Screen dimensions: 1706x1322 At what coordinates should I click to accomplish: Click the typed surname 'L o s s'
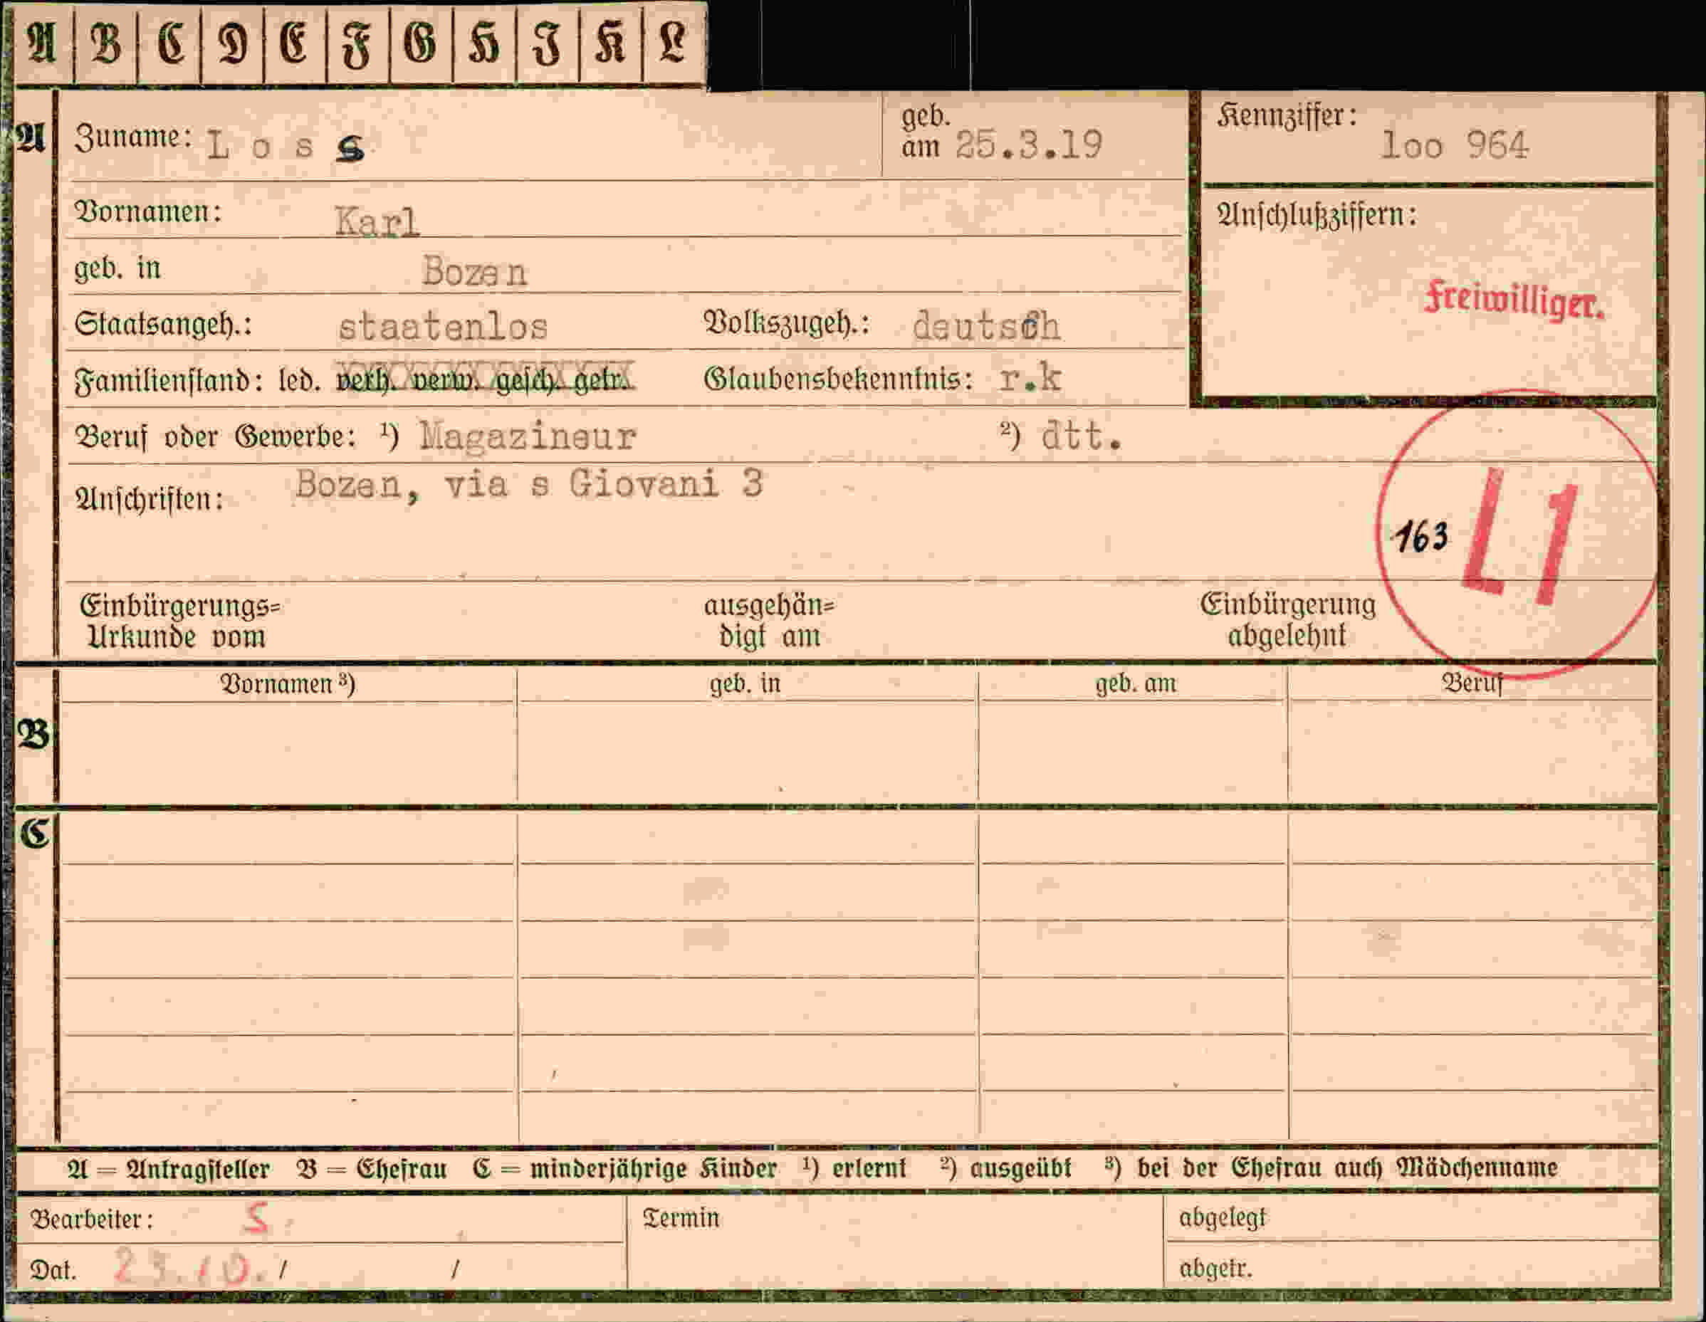286,147
